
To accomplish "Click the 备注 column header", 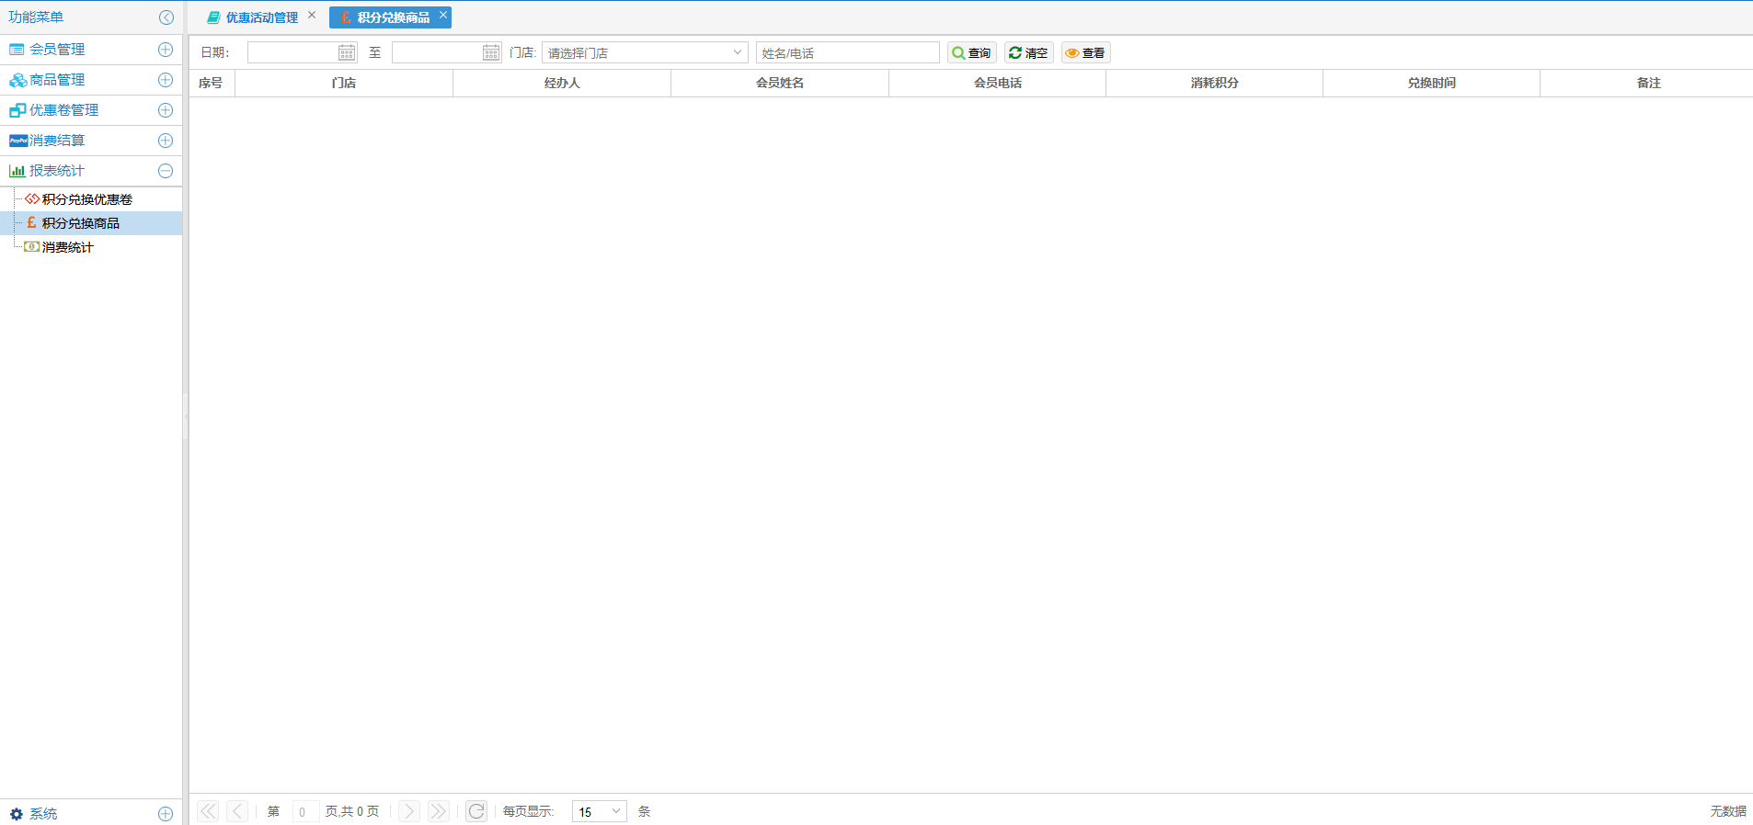I will pyautogui.click(x=1648, y=83).
